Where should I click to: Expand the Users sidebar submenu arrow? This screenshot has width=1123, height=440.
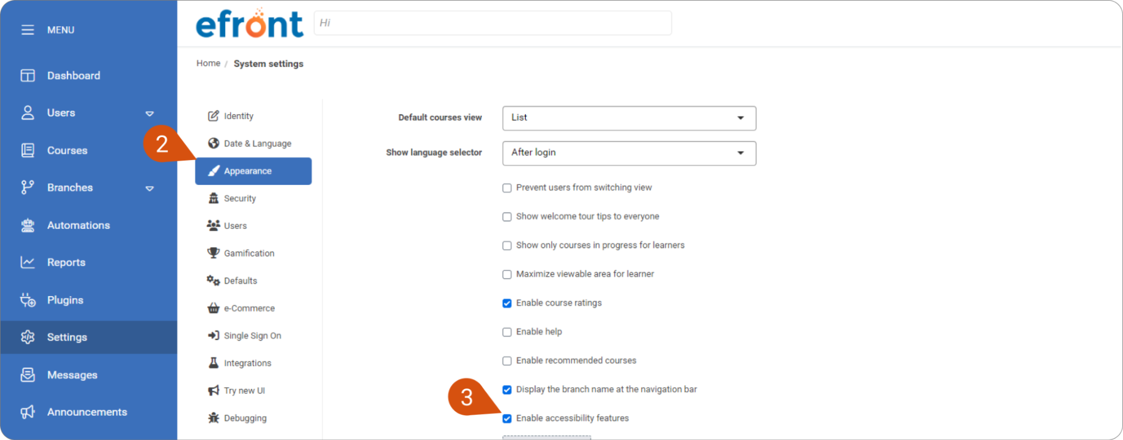click(x=149, y=114)
